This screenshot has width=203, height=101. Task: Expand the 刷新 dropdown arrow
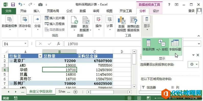[74, 30]
